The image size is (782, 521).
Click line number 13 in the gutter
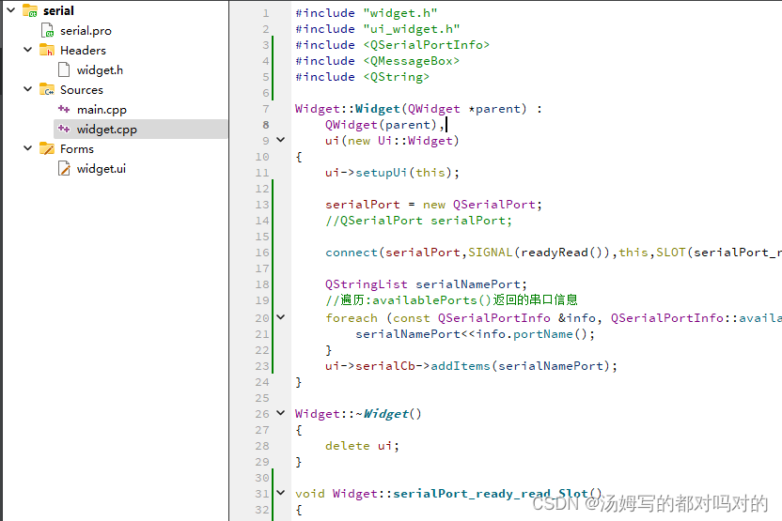[x=262, y=205]
